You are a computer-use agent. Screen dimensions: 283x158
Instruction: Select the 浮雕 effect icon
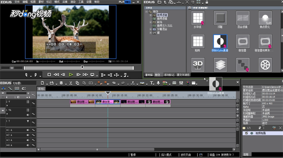(220, 18)
